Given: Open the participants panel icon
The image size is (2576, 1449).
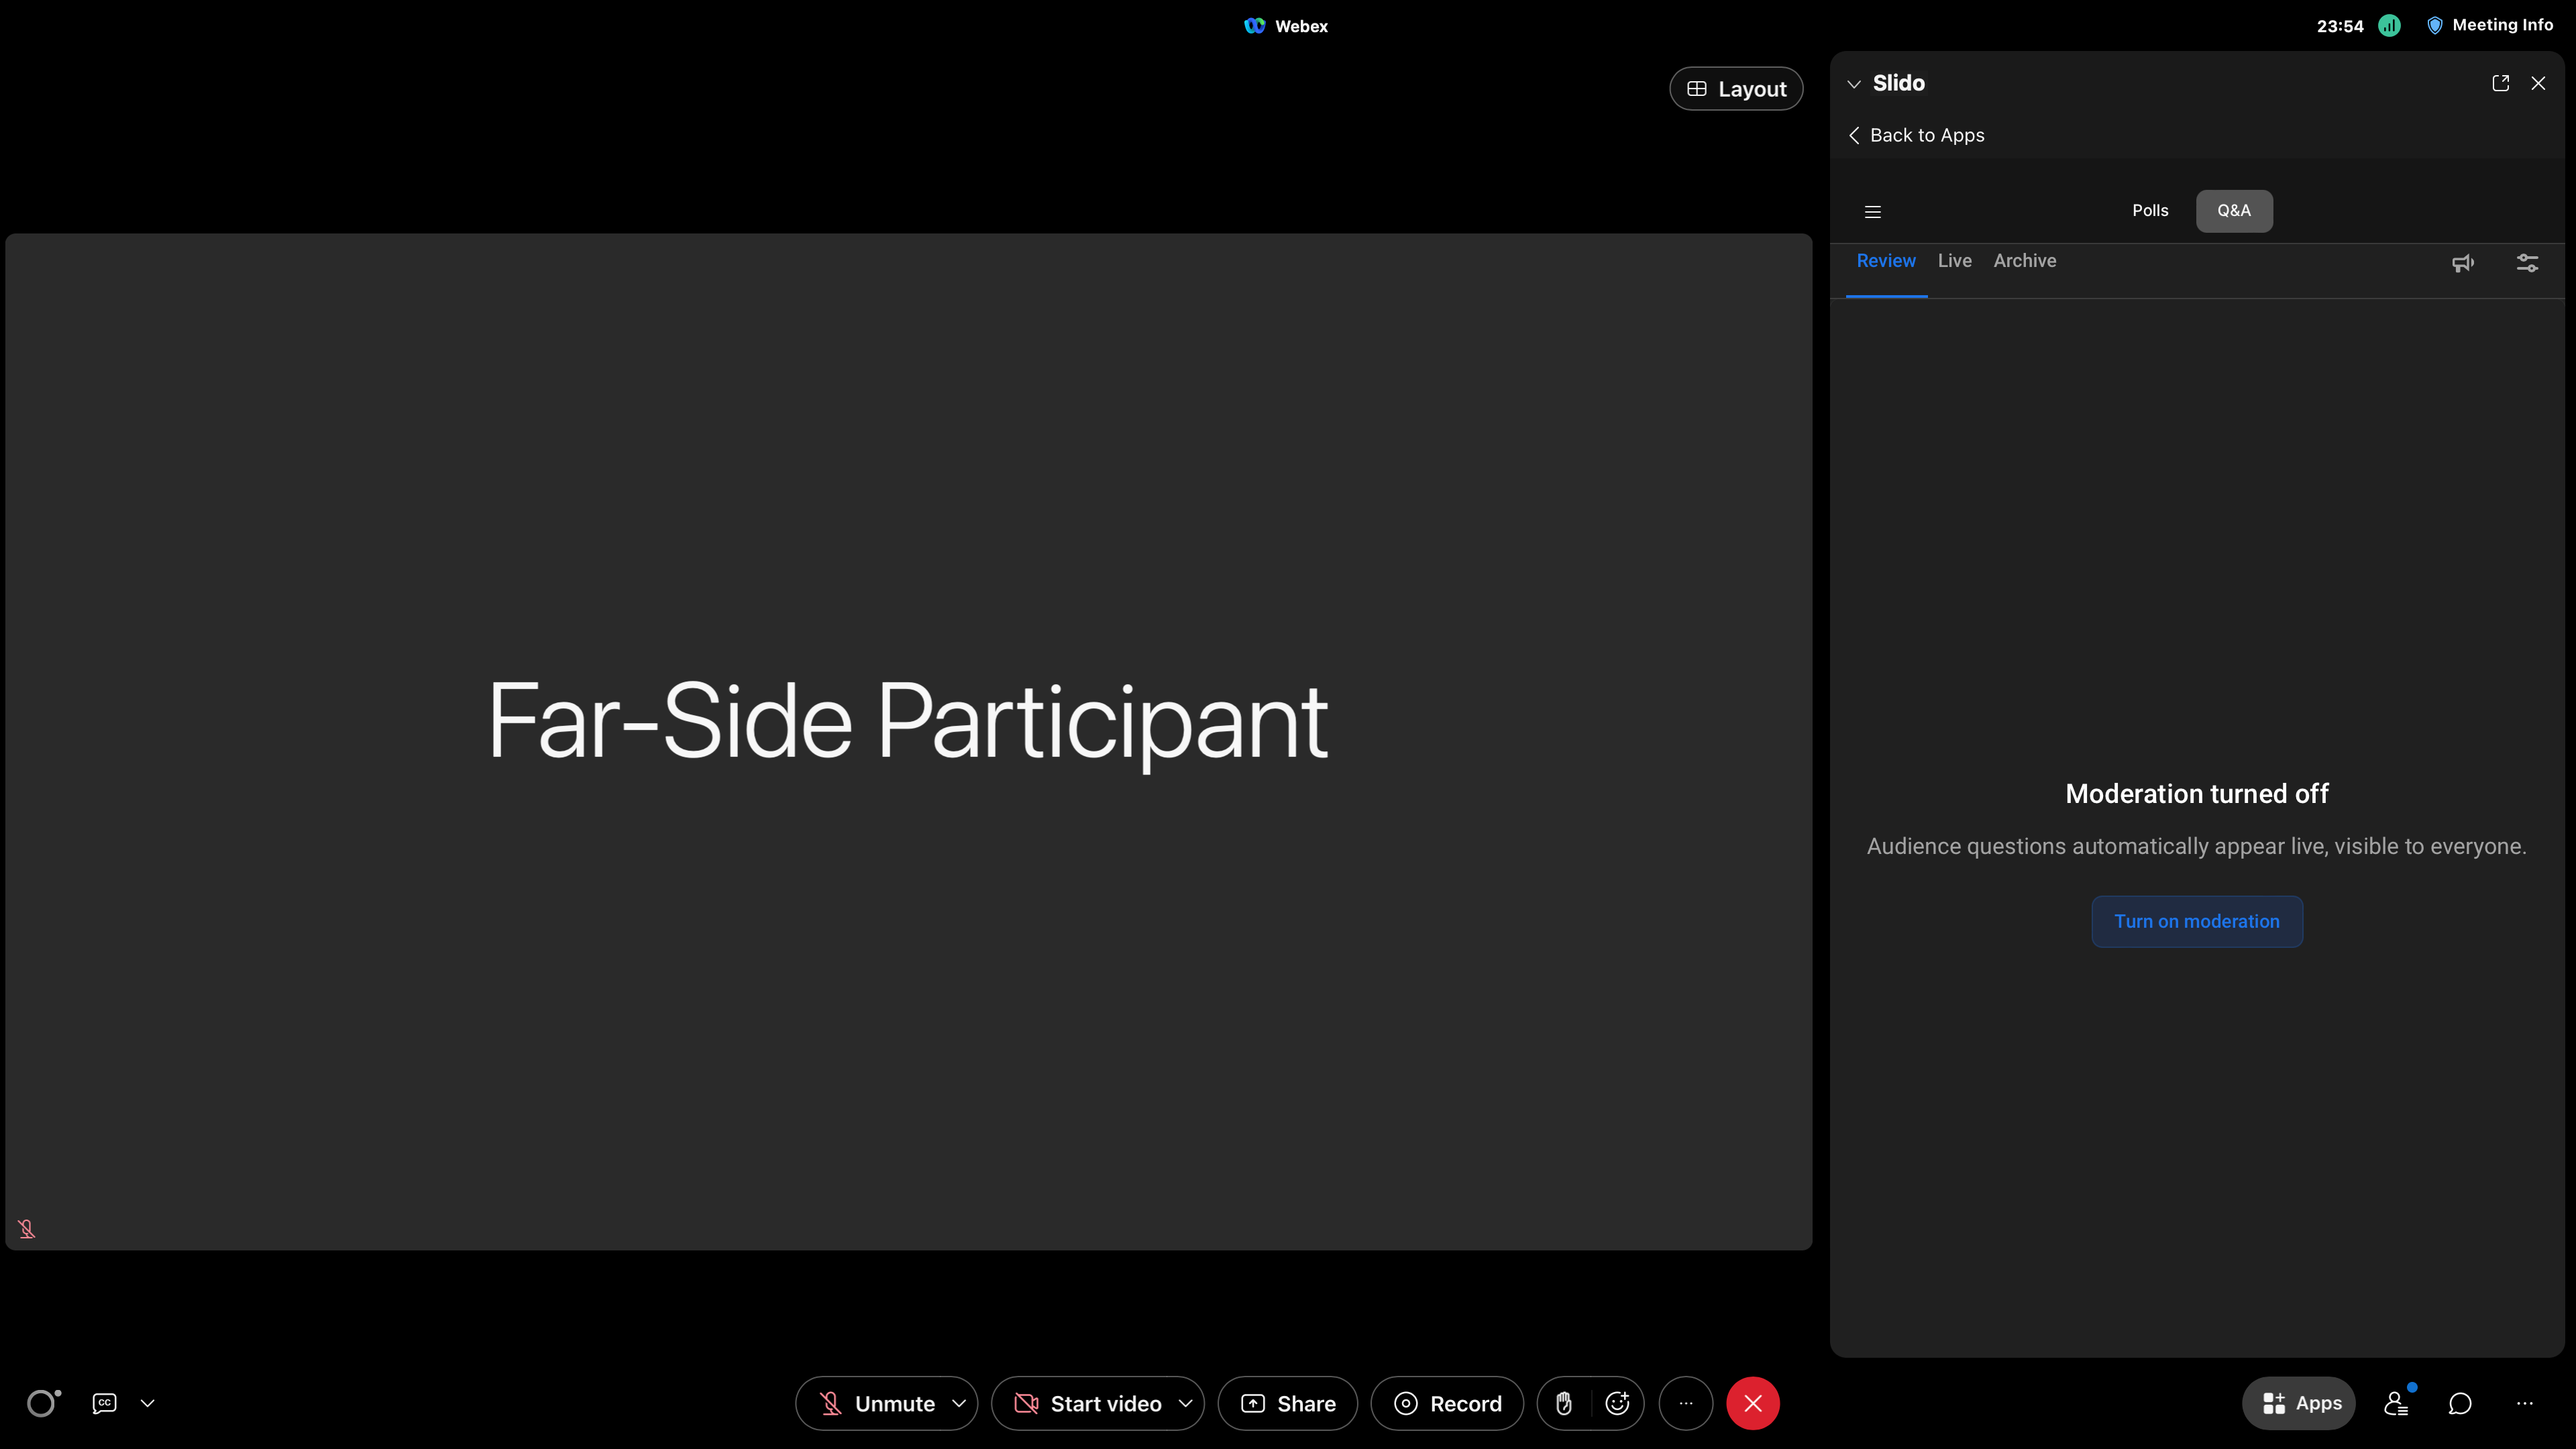Looking at the screenshot, I should [x=2396, y=1403].
